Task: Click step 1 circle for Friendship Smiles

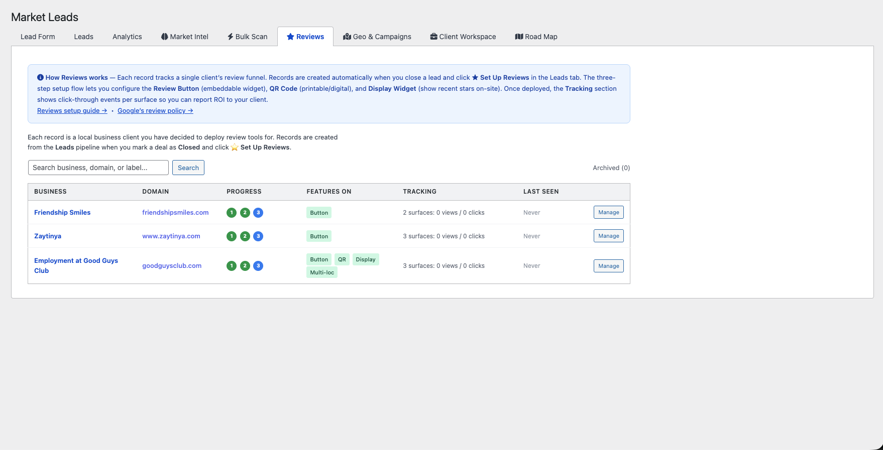Action: point(232,213)
